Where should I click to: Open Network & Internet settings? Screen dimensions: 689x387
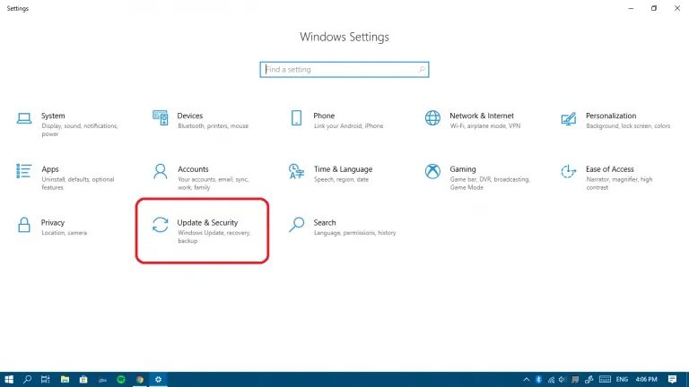point(473,120)
